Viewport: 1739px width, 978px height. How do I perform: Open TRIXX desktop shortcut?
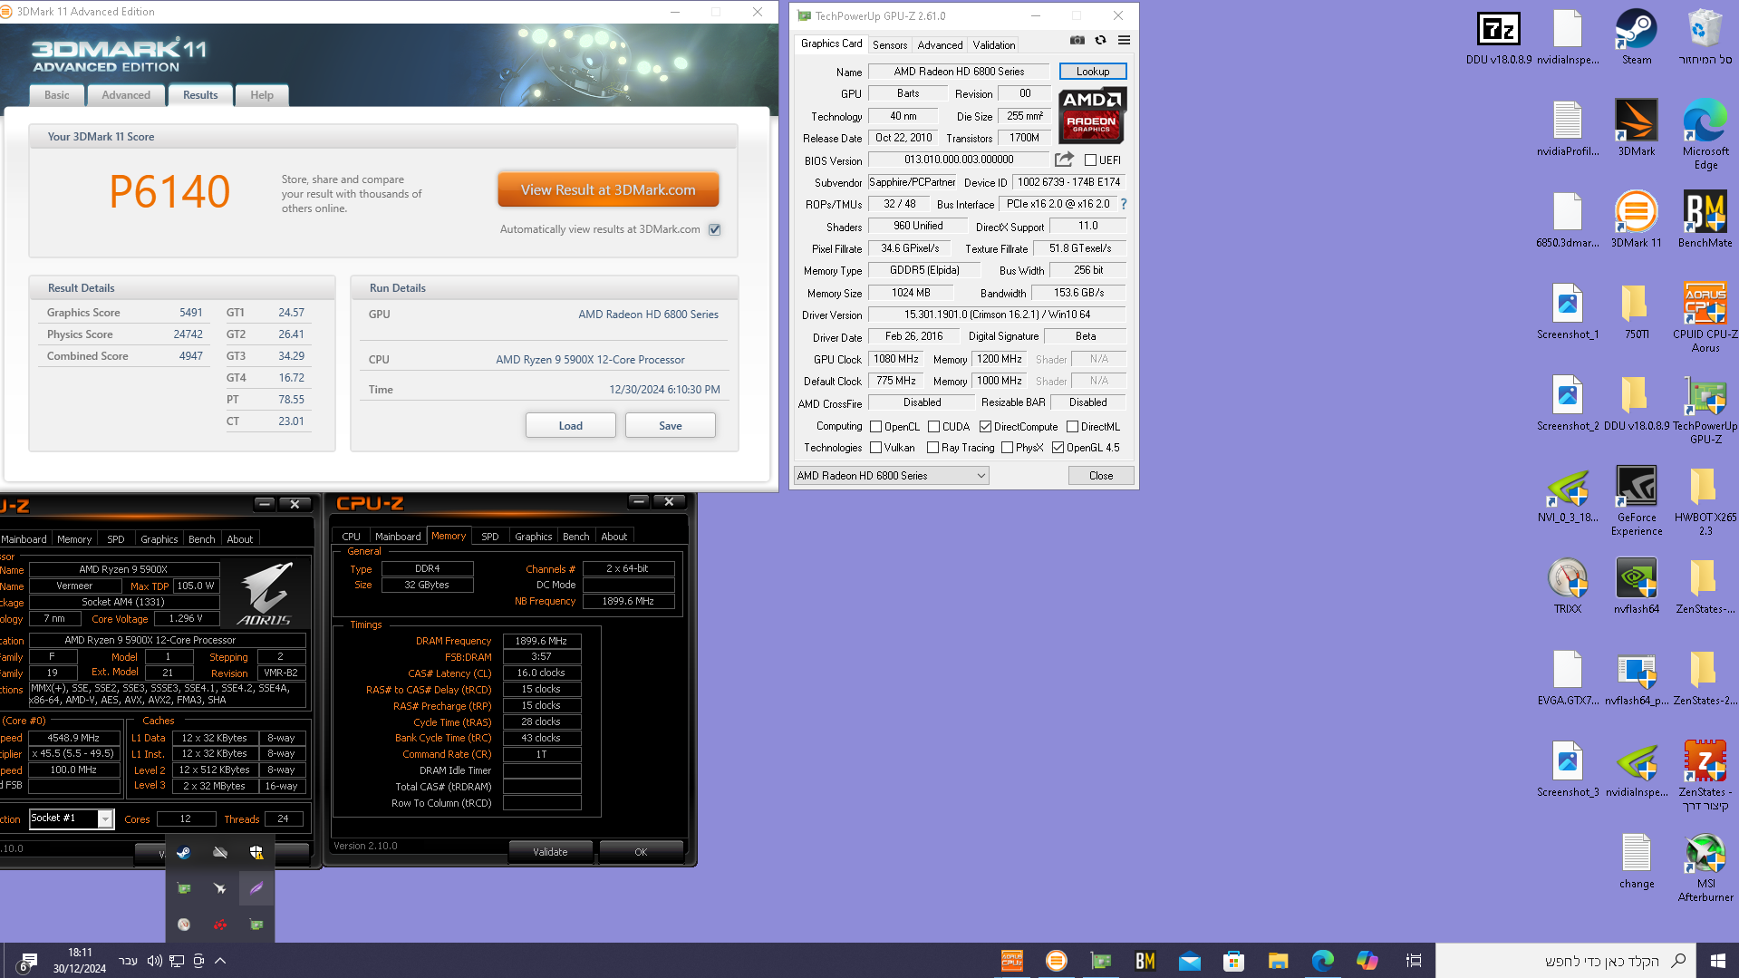coord(1567,586)
